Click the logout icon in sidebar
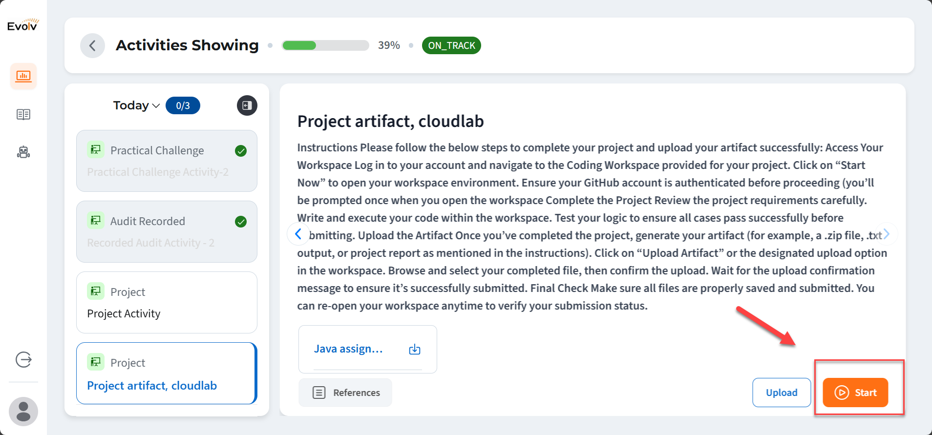 click(23, 360)
